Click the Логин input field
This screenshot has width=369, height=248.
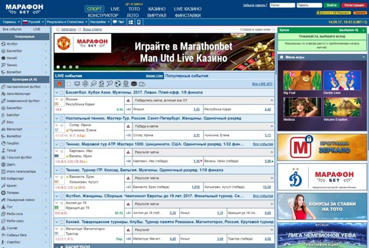280,5
